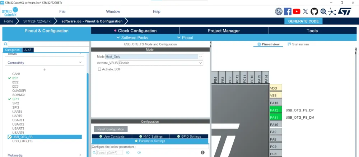Select Pinout & Configuration tab

click(46, 31)
